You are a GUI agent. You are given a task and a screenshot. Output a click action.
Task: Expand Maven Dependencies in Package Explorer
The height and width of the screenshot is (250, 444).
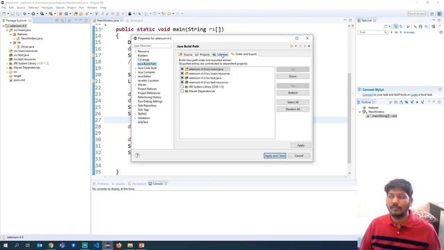(x=7, y=68)
